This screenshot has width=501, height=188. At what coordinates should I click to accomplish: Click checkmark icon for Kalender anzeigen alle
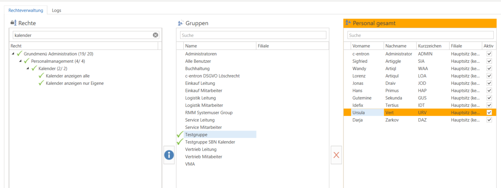(x=41, y=76)
